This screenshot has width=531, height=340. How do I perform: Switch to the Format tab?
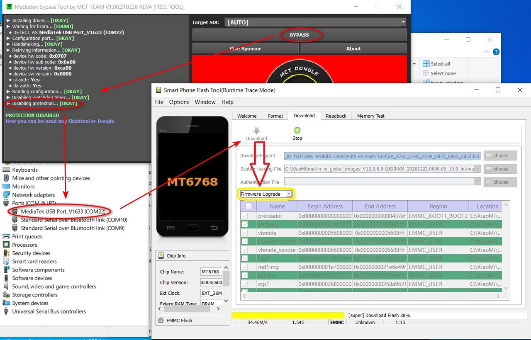tap(275, 116)
